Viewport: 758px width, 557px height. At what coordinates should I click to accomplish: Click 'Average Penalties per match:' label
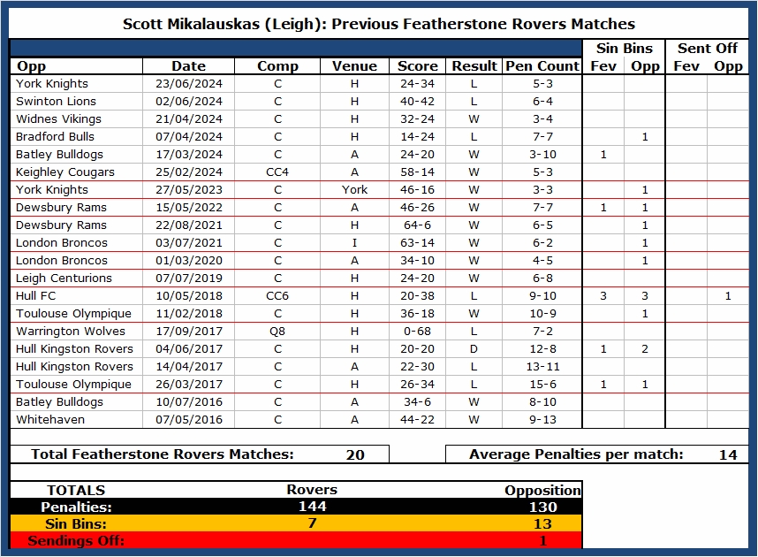(x=576, y=454)
